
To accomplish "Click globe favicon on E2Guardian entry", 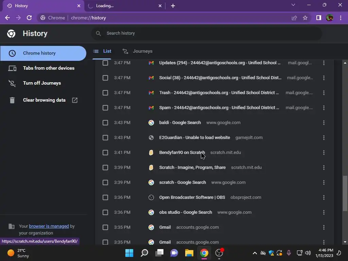I will (x=151, y=138).
